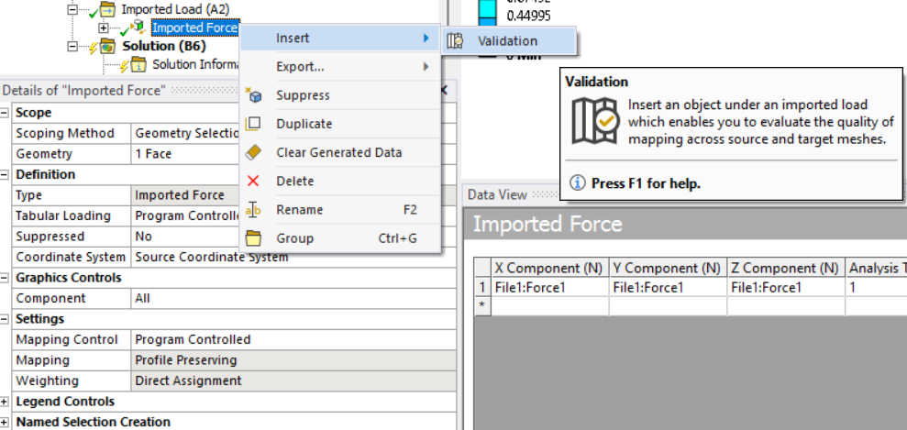Collapse the Imported Load (A2) tree node
Screen dimensions: 907x430
72,9
